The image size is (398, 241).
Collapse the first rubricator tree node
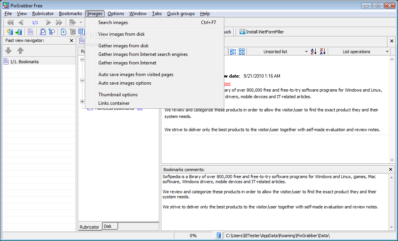click(82, 59)
